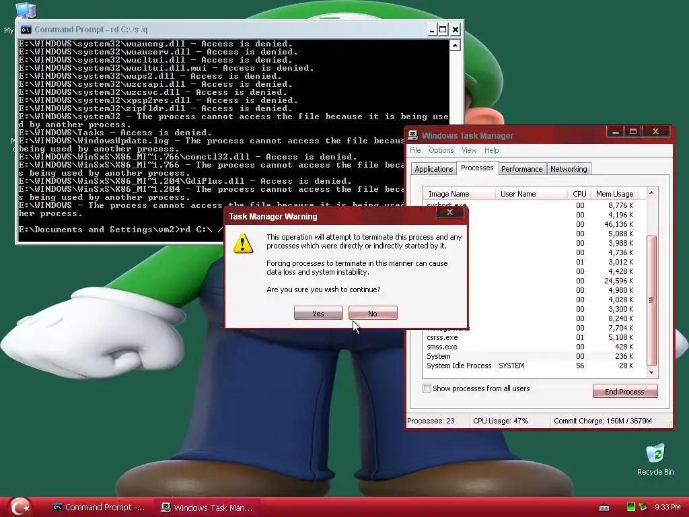Switch to the Applications tab
The width and height of the screenshot is (689, 517).
(x=434, y=169)
